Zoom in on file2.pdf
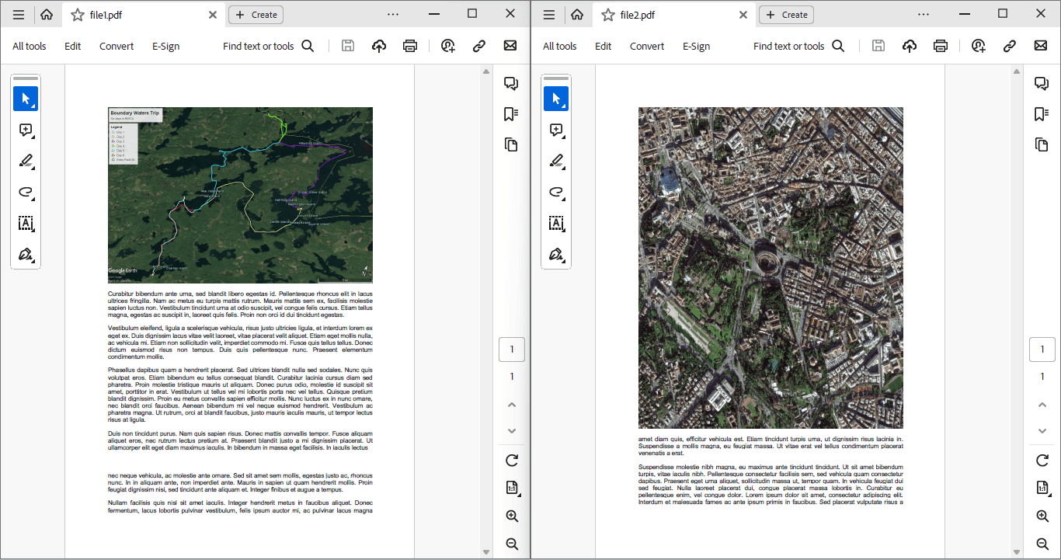 point(1042,517)
